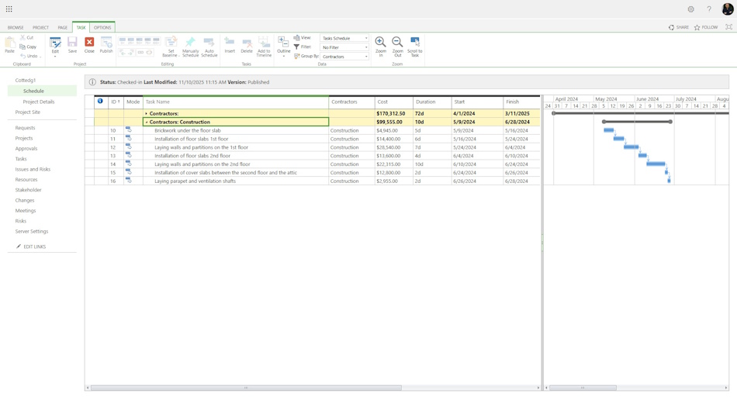Image resolution: width=737 pixels, height=414 pixels.
Task: Click FOLLOW link
Action: click(x=706, y=27)
